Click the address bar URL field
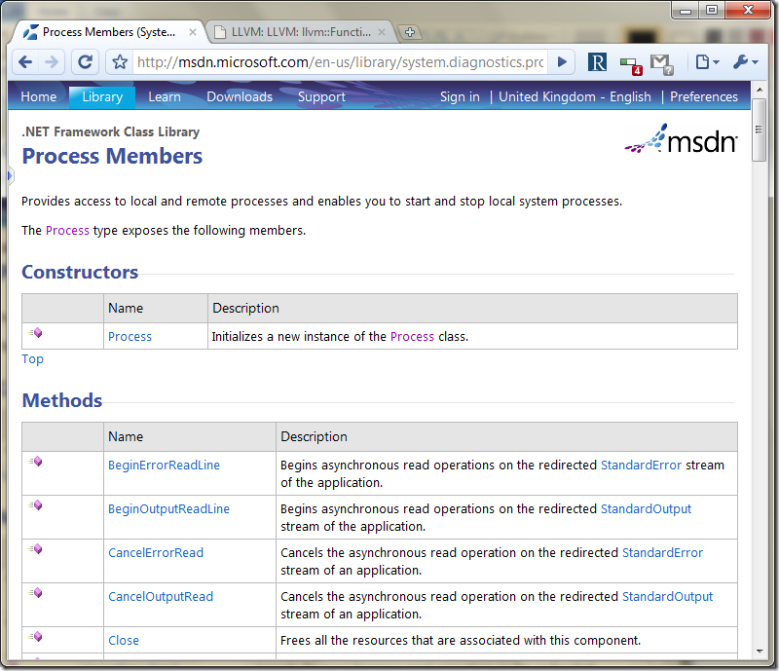The image size is (779, 671). [x=340, y=62]
